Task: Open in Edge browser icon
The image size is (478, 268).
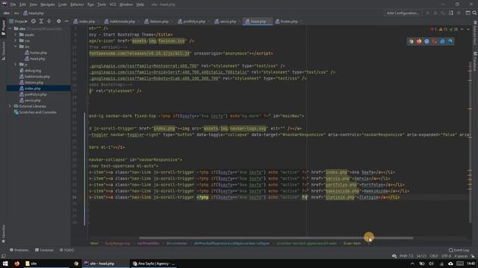Action: (450, 42)
